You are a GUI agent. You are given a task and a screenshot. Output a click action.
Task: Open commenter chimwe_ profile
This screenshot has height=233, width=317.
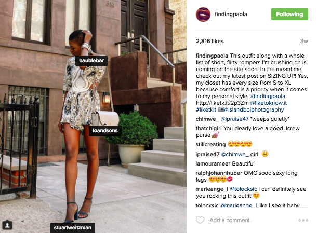pyautogui.click(x=207, y=119)
